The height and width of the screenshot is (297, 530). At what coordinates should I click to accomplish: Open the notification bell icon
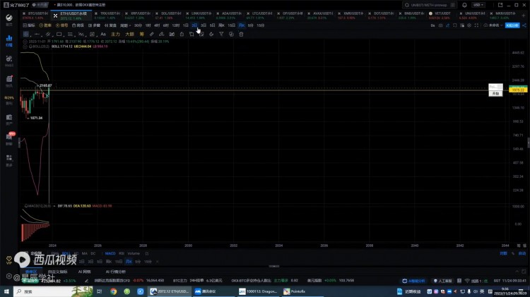pyautogui.click(x=464, y=5)
